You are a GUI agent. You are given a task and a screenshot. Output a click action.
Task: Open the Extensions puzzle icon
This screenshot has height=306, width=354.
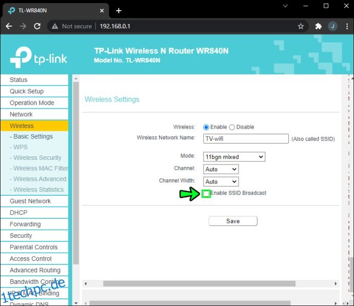point(318,26)
